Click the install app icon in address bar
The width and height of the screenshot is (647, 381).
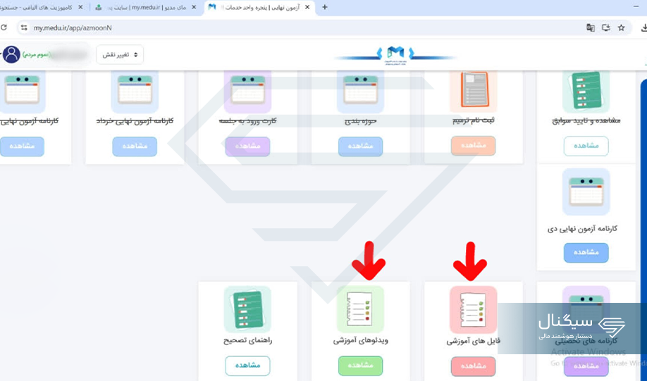(x=605, y=27)
